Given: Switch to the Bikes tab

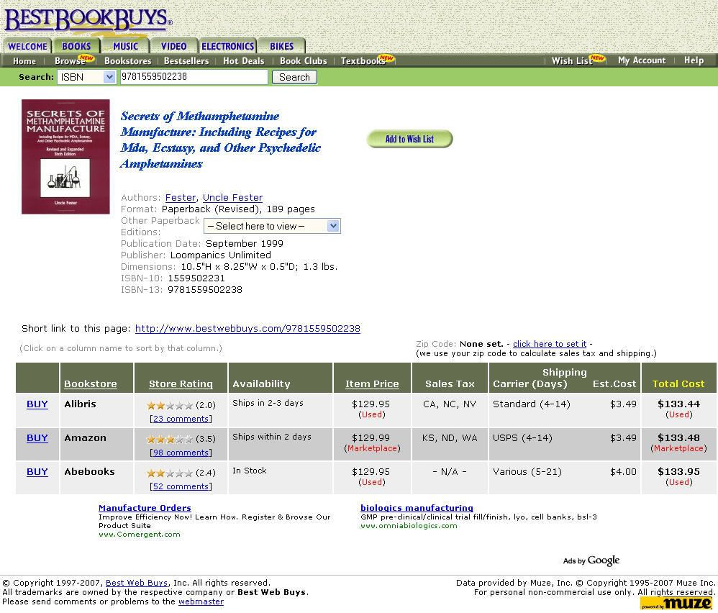Looking at the screenshot, I should click(281, 46).
